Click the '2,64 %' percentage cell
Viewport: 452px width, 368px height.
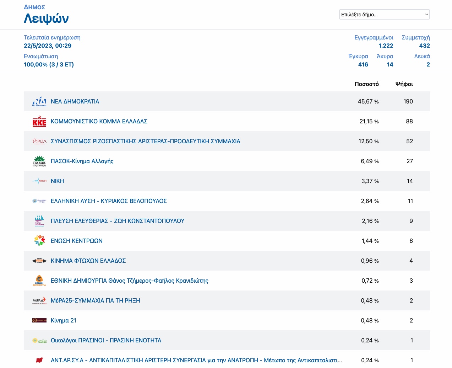(x=370, y=201)
